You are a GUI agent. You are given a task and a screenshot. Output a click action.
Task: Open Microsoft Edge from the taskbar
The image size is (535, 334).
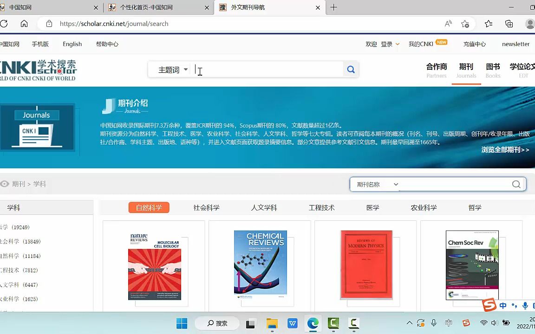313,323
